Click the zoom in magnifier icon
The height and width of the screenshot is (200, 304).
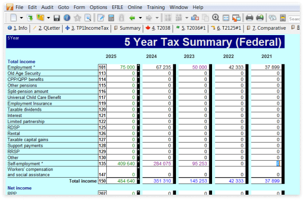click(x=216, y=18)
